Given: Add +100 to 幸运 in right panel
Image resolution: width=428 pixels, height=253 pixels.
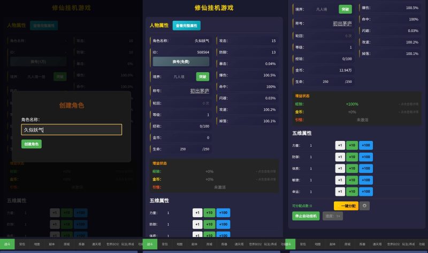Looking at the screenshot, I should [x=366, y=192].
